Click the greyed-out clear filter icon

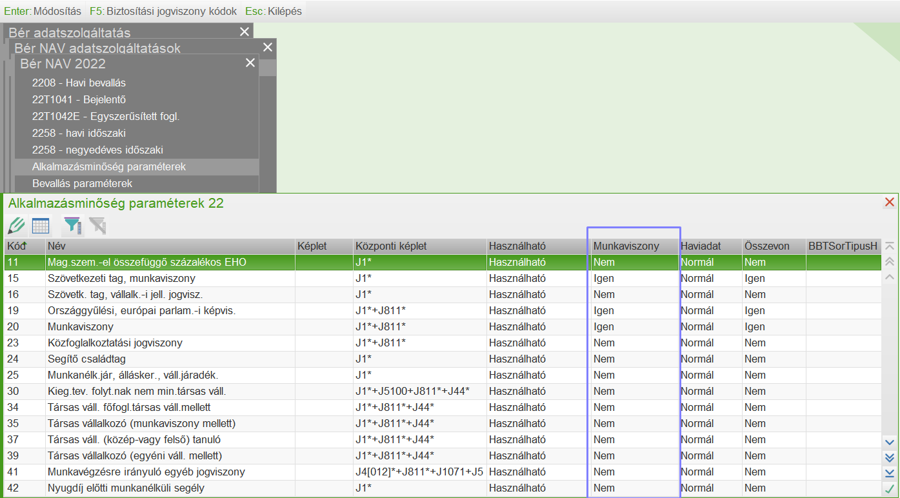pos(97,226)
